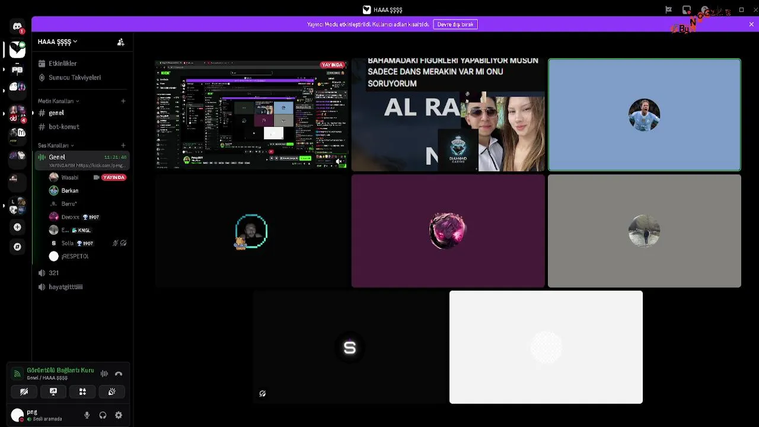Click user ¡RESPETO! in voice list
Screen dimensions: 759x427
(75, 256)
